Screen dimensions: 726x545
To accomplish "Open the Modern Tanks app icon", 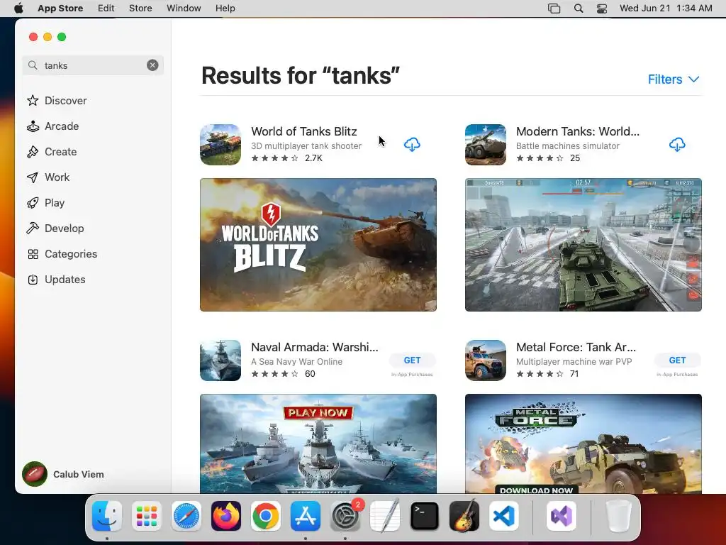I will tap(485, 145).
